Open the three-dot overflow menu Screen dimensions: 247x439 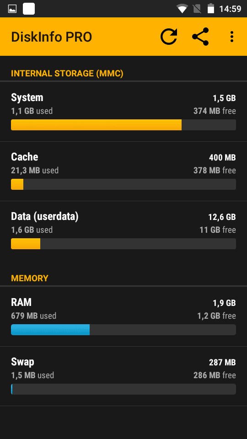pos(231,37)
